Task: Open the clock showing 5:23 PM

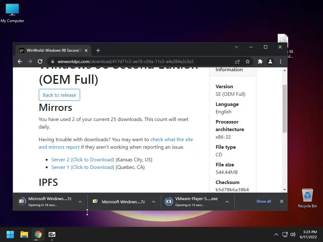Action: coord(308,234)
